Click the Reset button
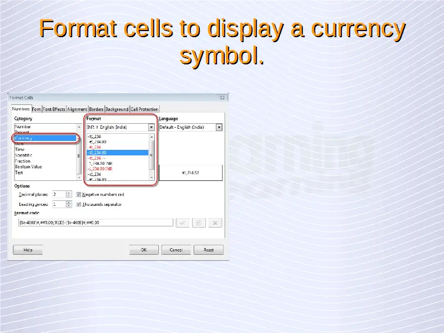Viewport: 444px width, 333px height. tap(209, 250)
